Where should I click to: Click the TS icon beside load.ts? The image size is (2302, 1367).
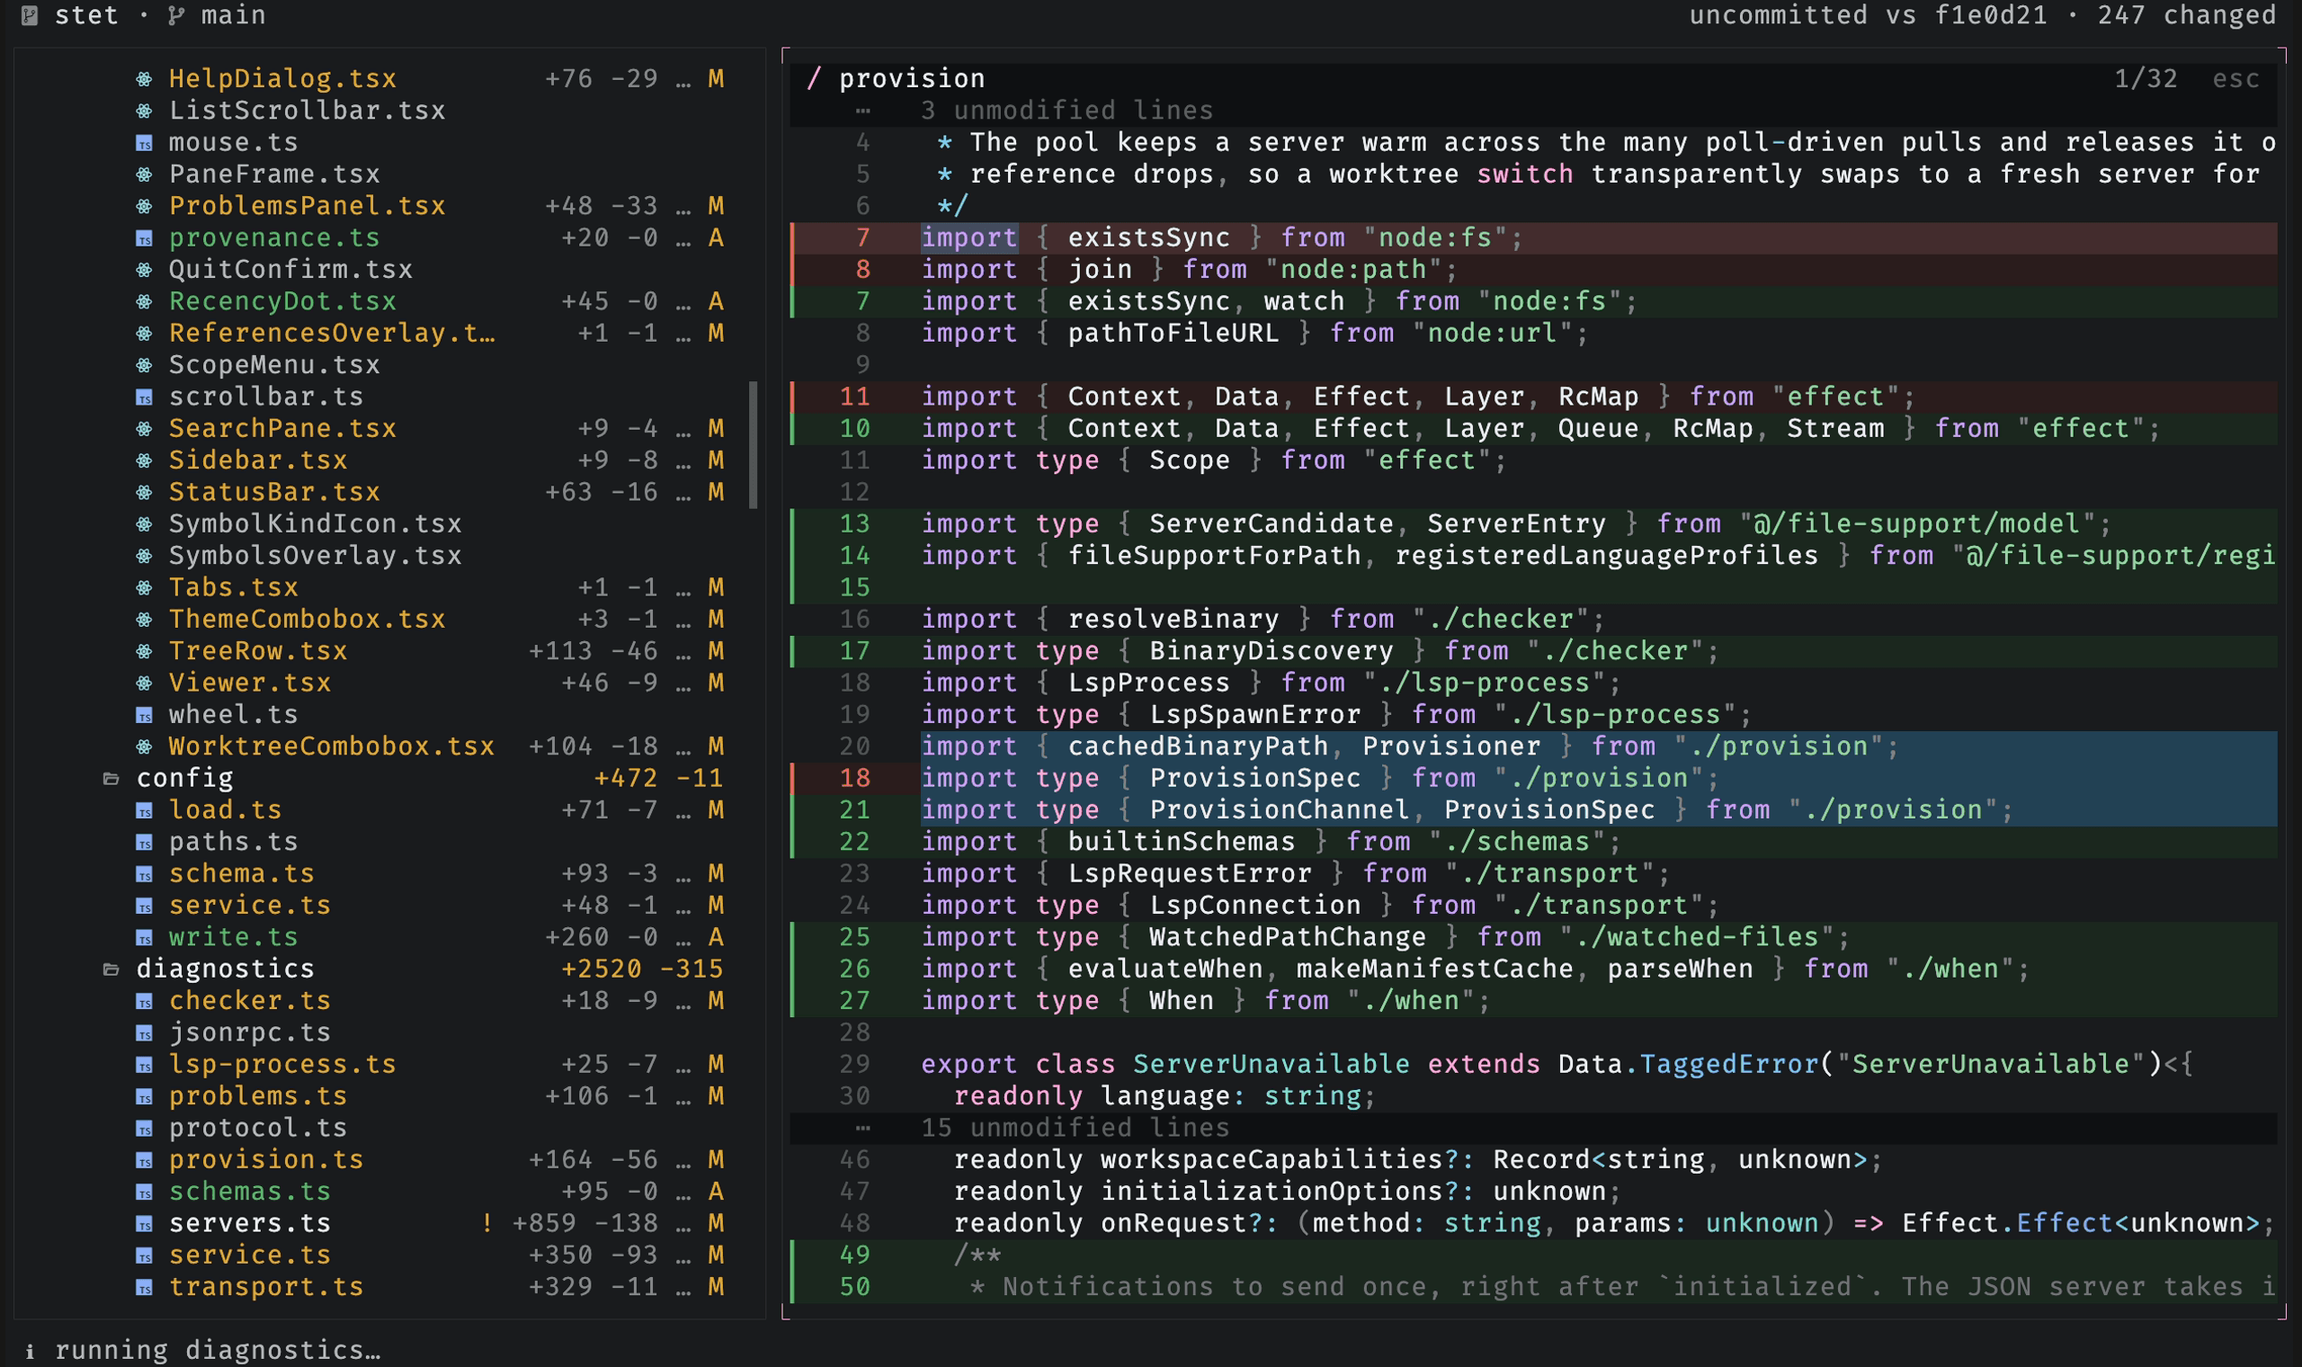click(x=145, y=809)
